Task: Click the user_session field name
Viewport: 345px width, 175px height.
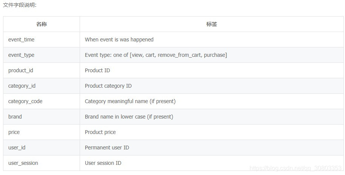Action: coord(23,163)
